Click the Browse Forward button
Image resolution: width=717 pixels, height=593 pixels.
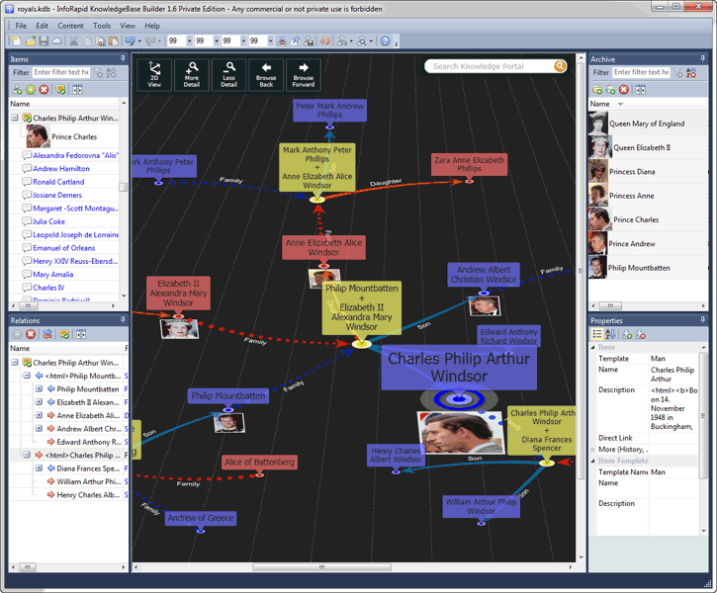click(304, 75)
